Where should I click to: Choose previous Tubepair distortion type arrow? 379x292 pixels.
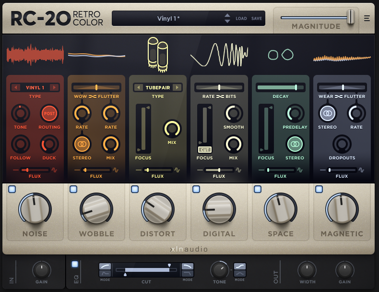tap(139, 87)
